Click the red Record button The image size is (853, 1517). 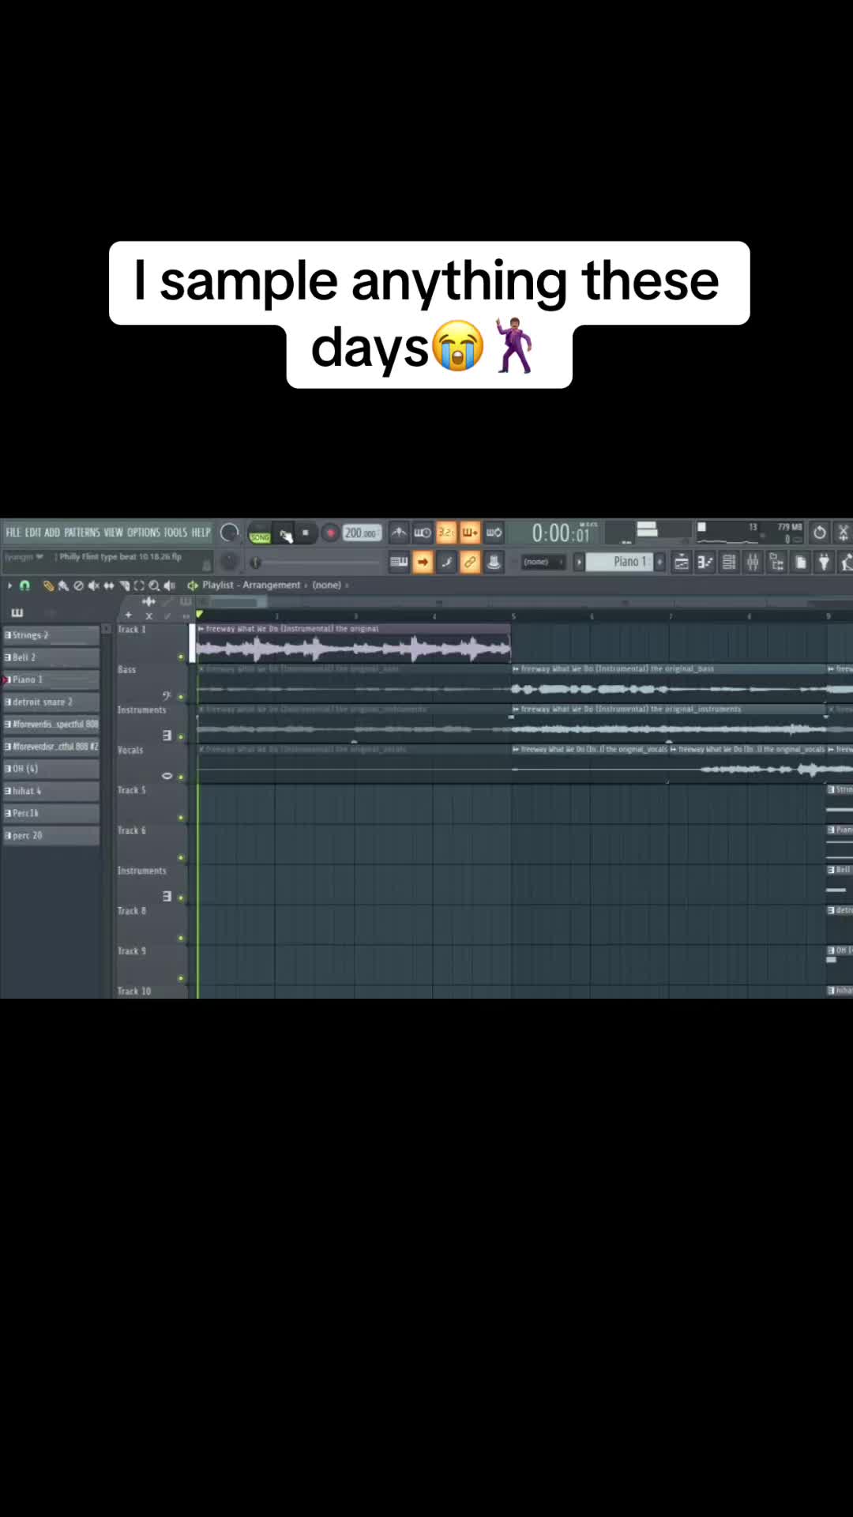click(x=330, y=533)
